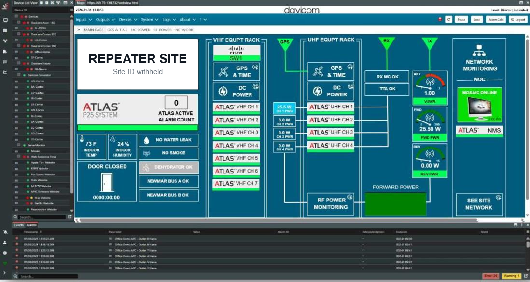
Task: Open the UHF rack DC Power tile
Action: (x=331, y=91)
